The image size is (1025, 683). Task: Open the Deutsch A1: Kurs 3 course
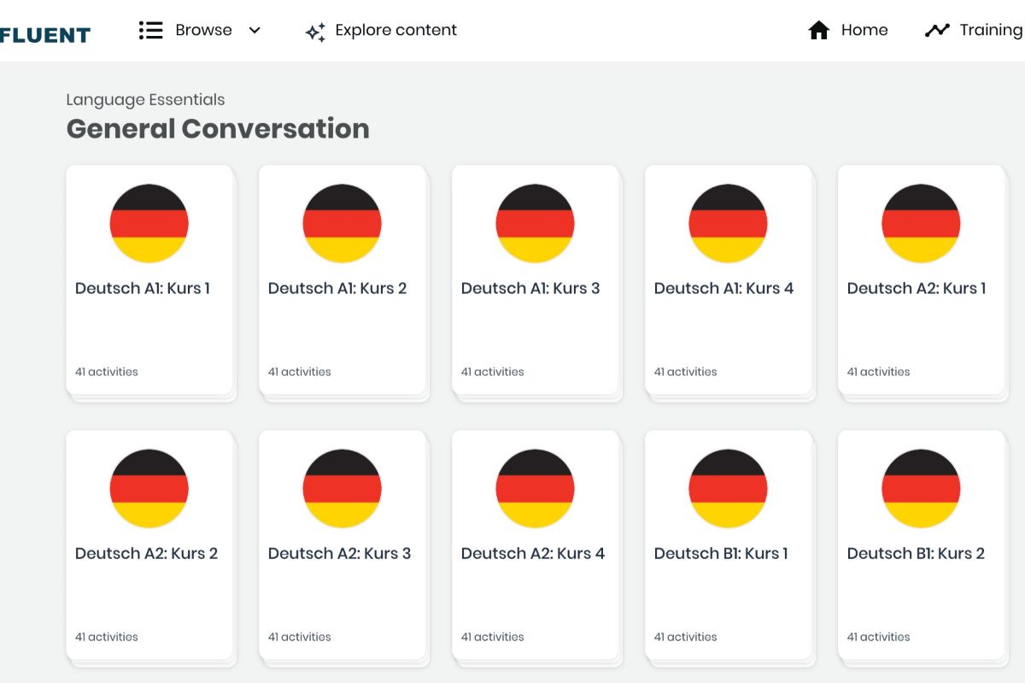tap(535, 282)
